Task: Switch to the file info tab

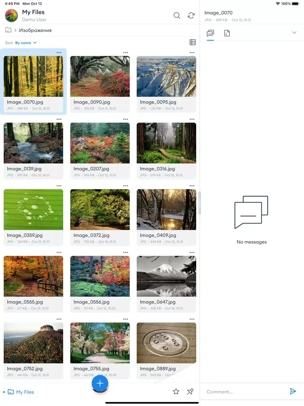Action: tap(227, 33)
